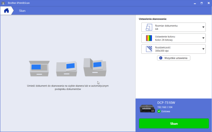Click the DCP-T510W device name
The width and height of the screenshot is (212, 132).
pos(166,103)
